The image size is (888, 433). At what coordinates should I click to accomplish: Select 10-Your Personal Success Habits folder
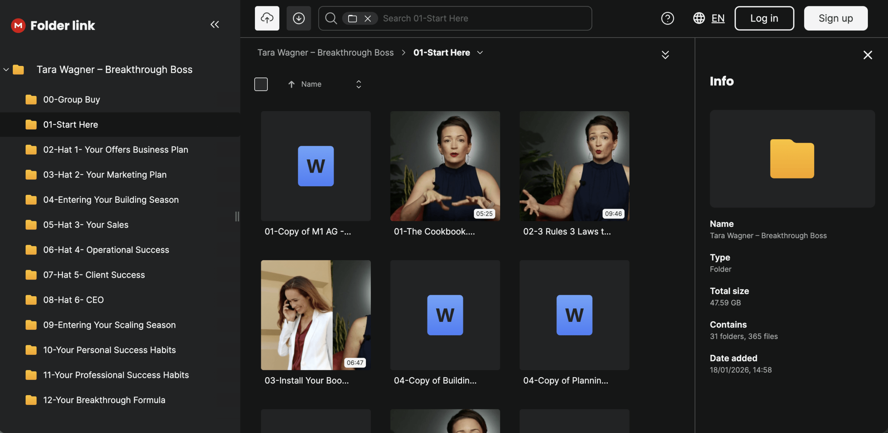(x=109, y=350)
